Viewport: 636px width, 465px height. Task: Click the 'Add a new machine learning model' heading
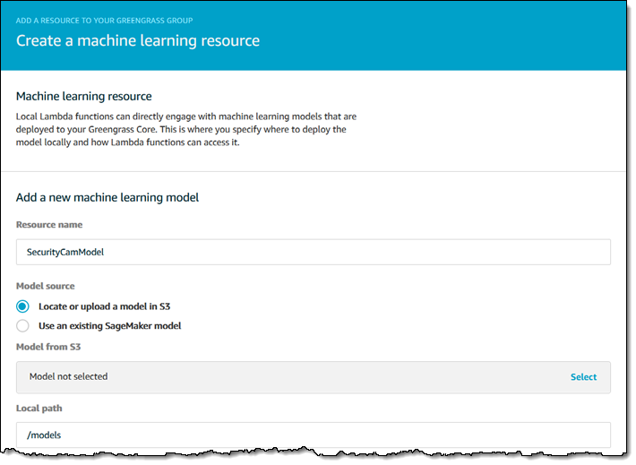click(x=107, y=197)
